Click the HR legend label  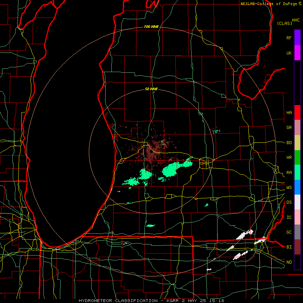[289, 158]
